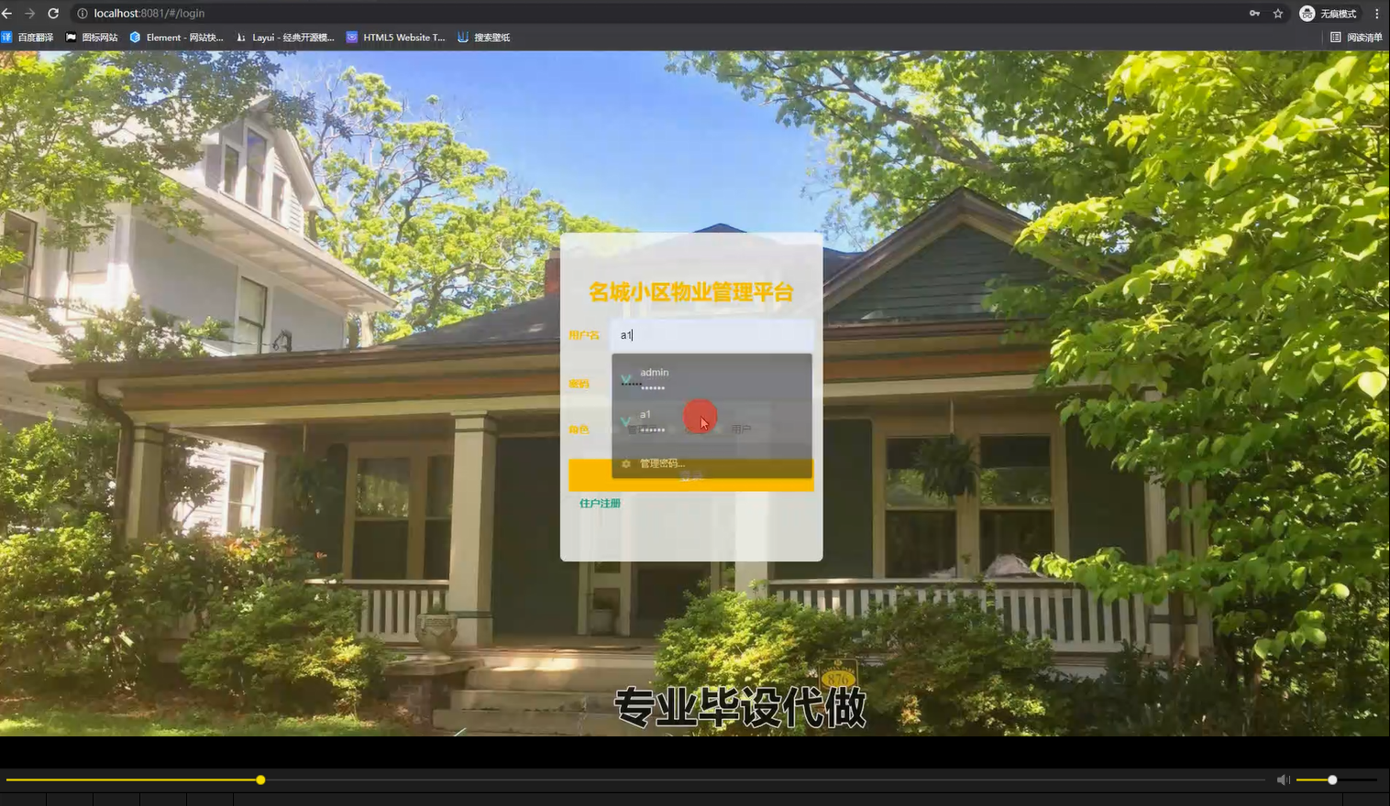
Task: Mute the video with the speaker icon
Action: [x=1283, y=779]
